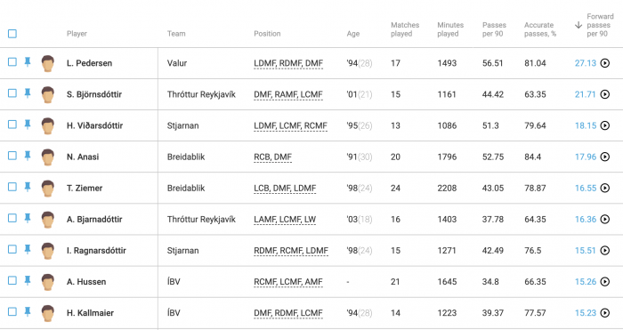623x330 pixels.
Task: Unpin H. Viðarsdóttir with the pin icon
Action: (x=28, y=125)
